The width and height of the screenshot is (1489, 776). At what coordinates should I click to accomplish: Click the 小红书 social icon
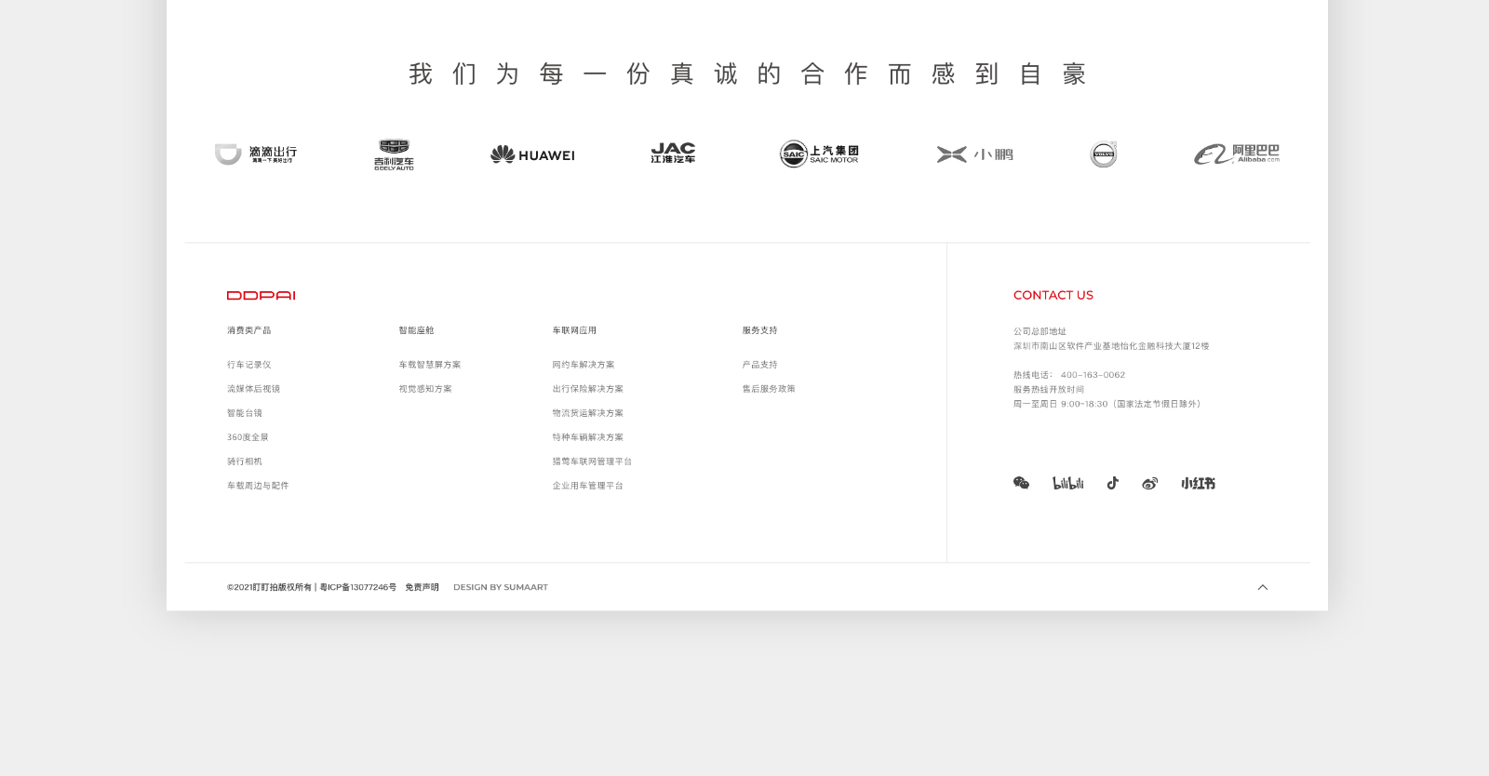pyautogui.click(x=1198, y=483)
